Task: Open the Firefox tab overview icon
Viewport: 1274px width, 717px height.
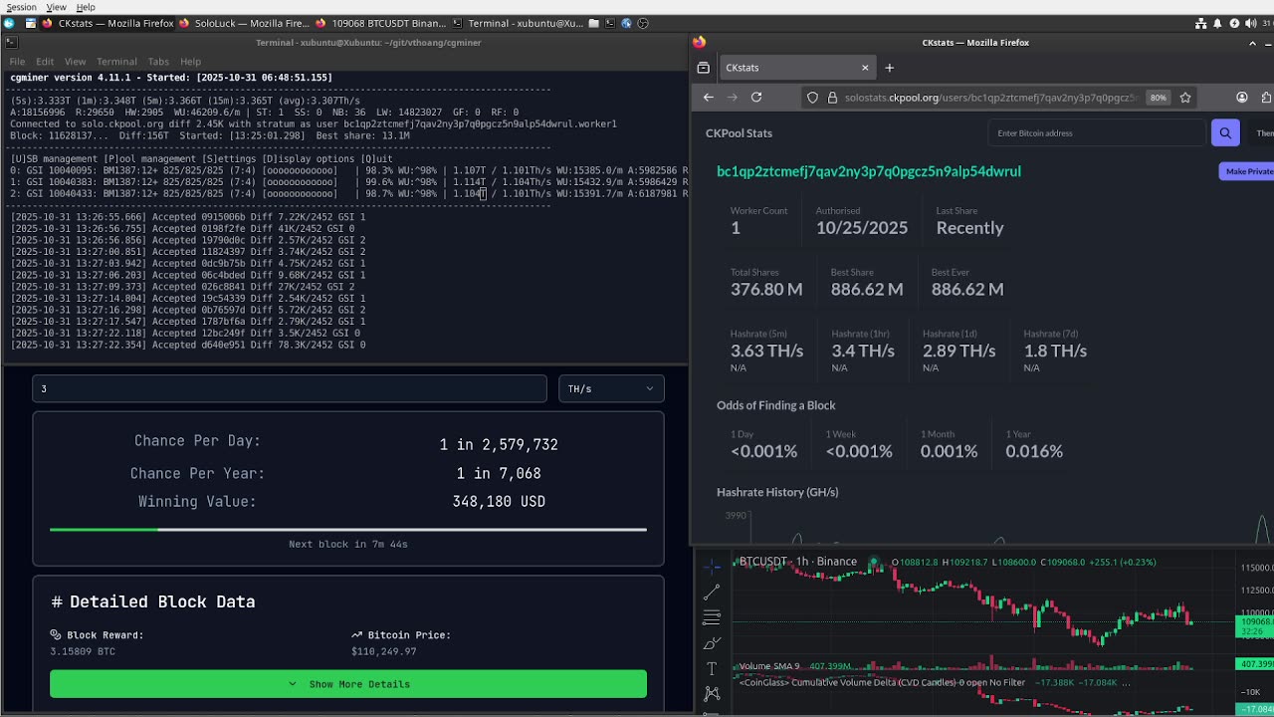Action: (704, 68)
